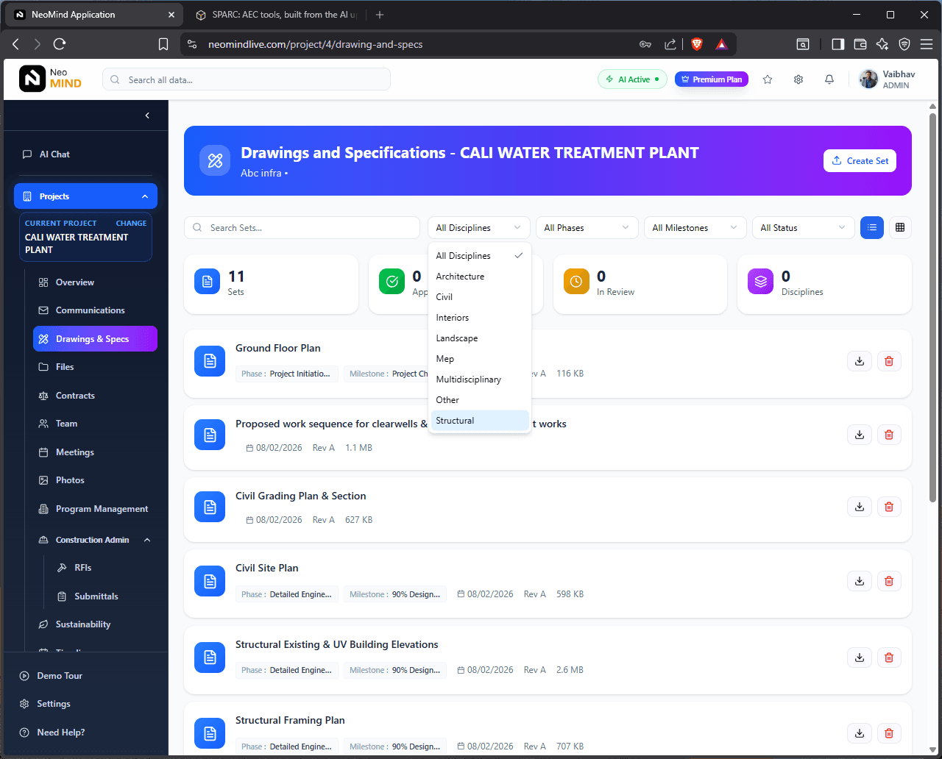Switch to the SPARC AEC tools browser tab

[x=276, y=15]
